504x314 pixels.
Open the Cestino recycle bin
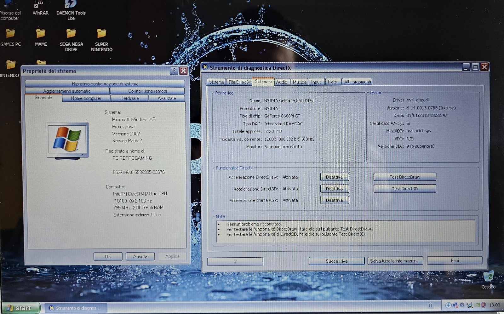(x=488, y=280)
